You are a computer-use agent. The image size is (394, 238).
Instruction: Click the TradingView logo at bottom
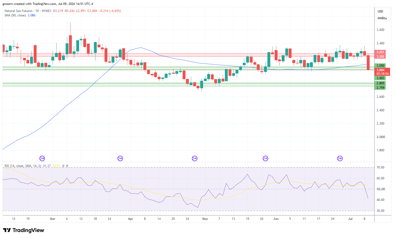(x=24, y=230)
